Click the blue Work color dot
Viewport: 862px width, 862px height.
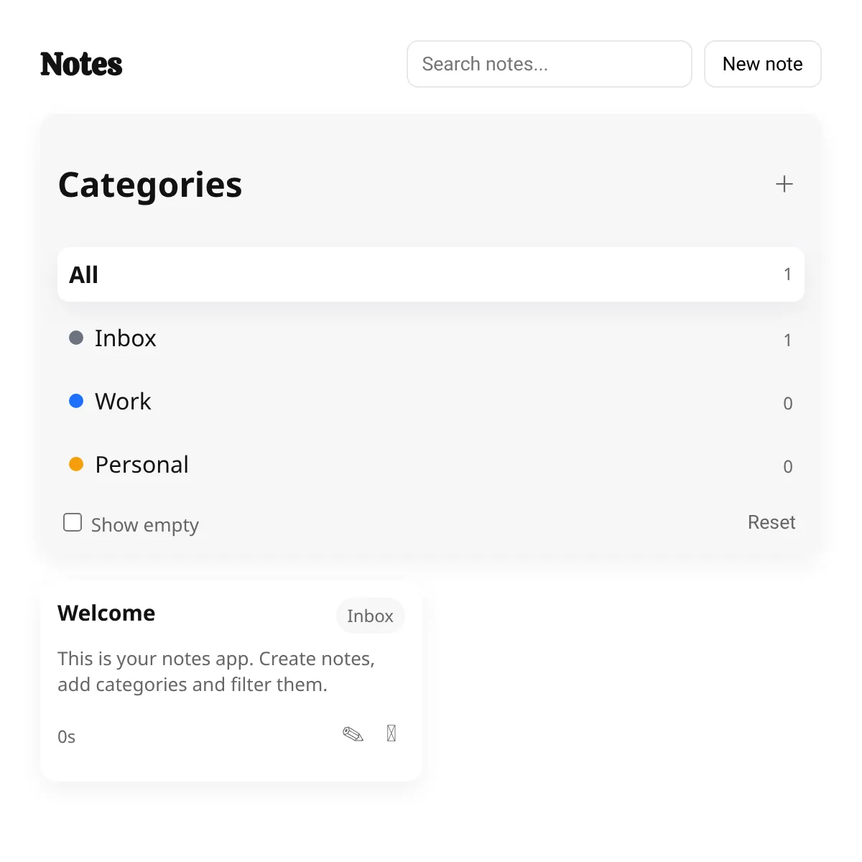76,401
